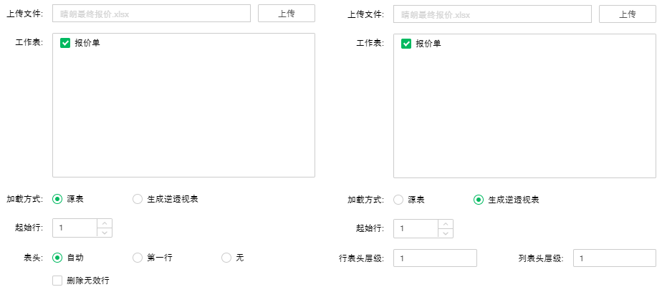Select 生成逆透视表 where 源表 is currently chosen
The image size is (662, 292).
pyautogui.click(x=138, y=199)
